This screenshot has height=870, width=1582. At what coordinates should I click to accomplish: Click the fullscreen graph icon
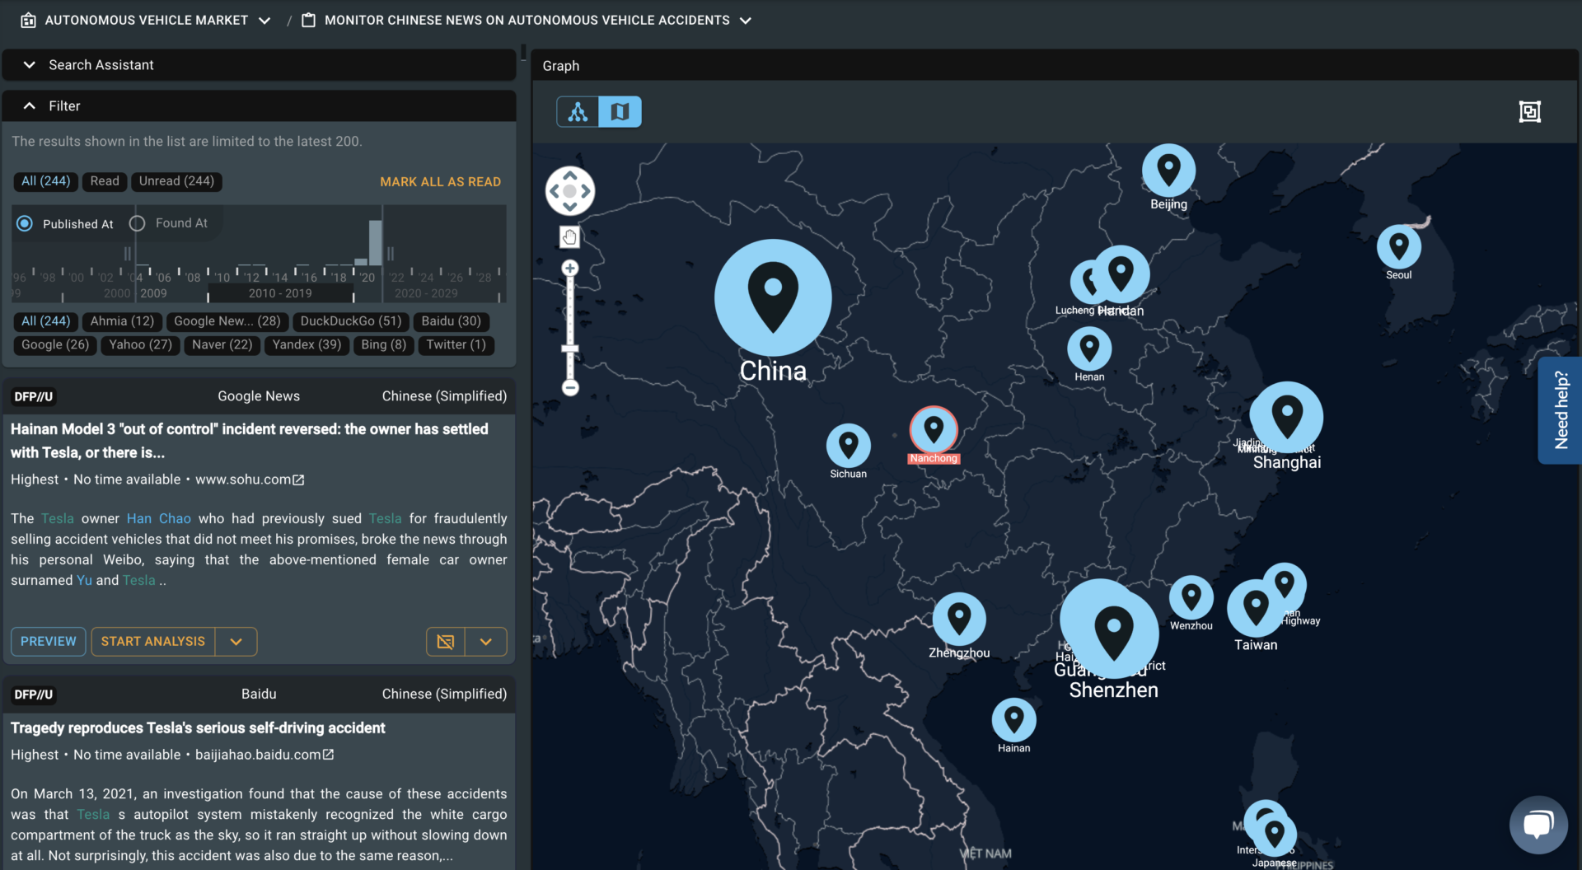1529,112
